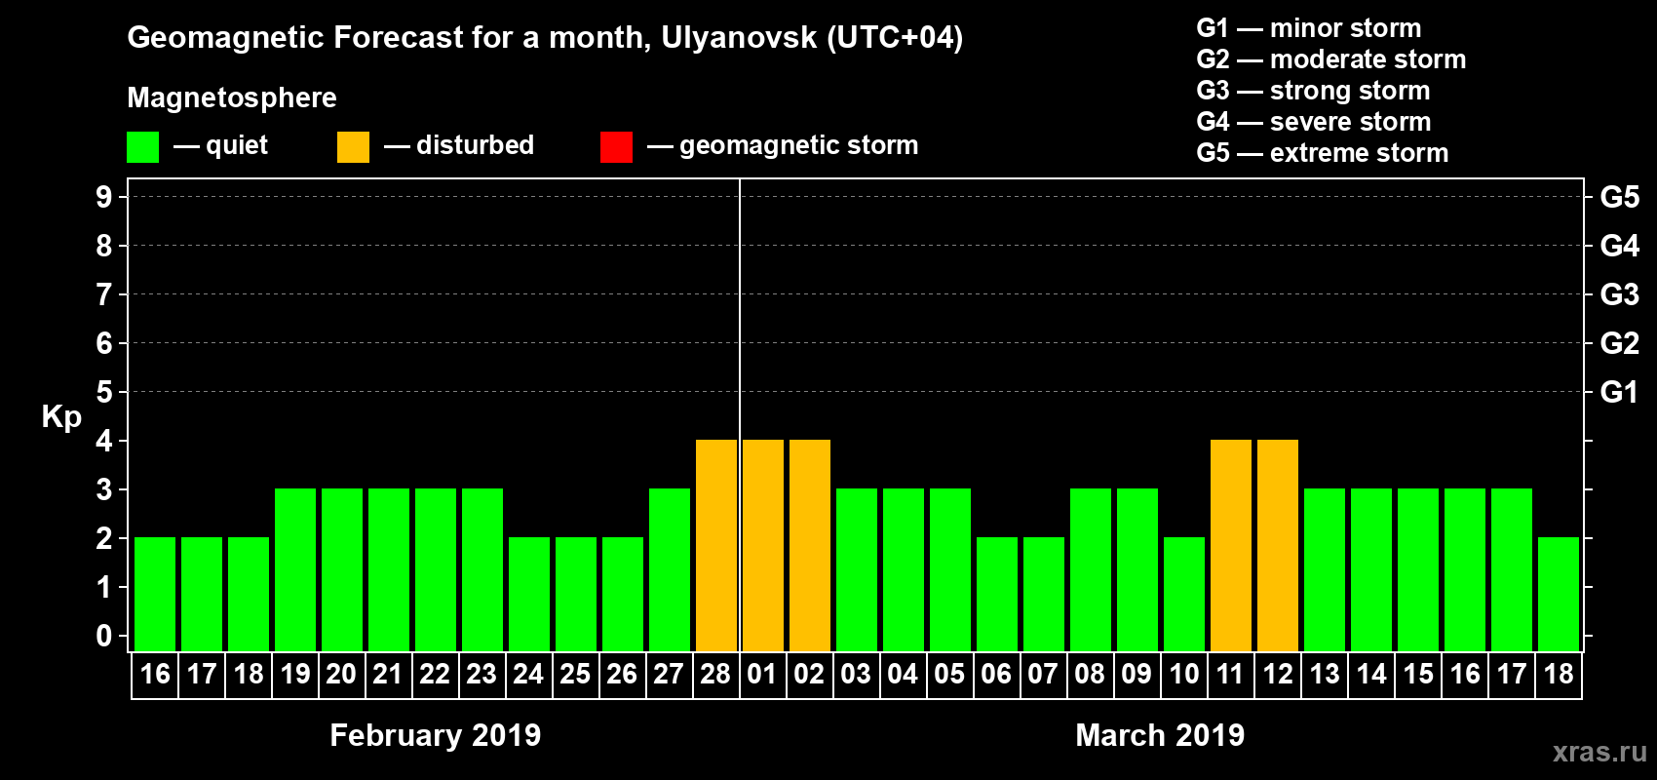
Task: Click date label 20 in February
Action: pyautogui.click(x=341, y=675)
